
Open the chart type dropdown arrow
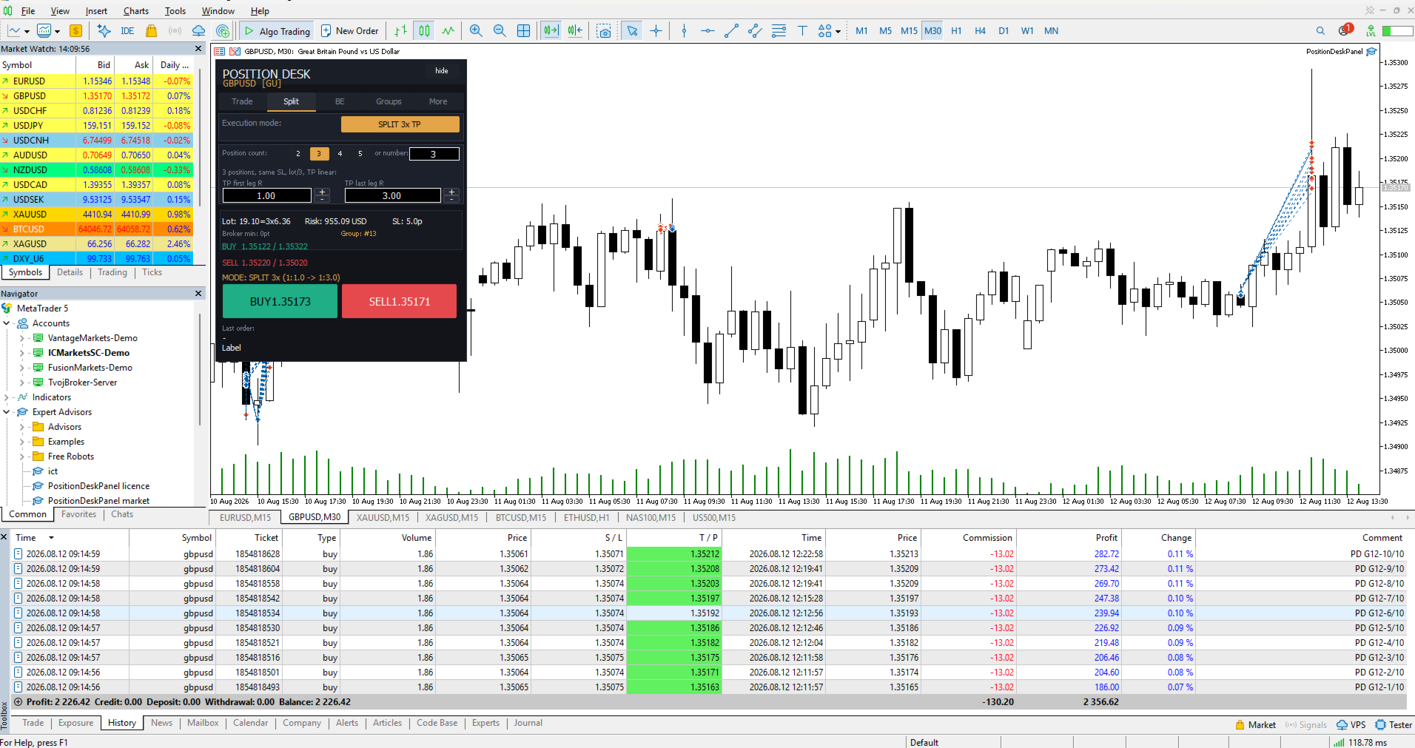27,32
